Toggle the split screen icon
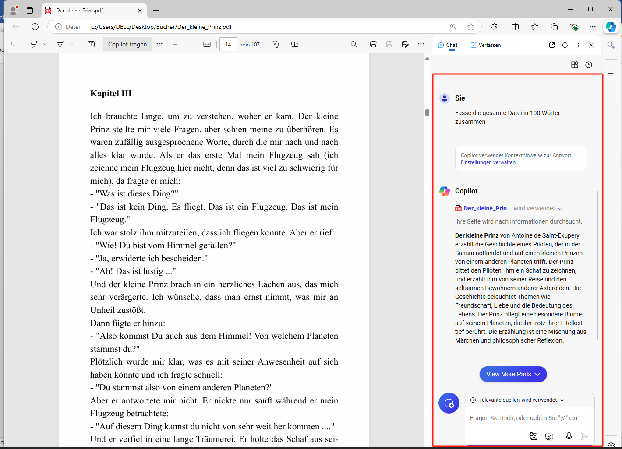The image size is (622, 449). point(515,27)
